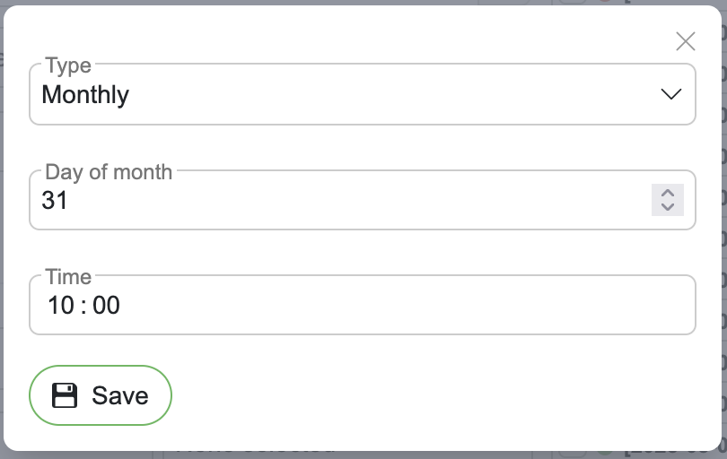Click the chevron arrow in Type field

pyautogui.click(x=670, y=94)
